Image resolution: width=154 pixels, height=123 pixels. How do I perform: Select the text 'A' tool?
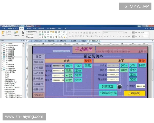point(43,37)
